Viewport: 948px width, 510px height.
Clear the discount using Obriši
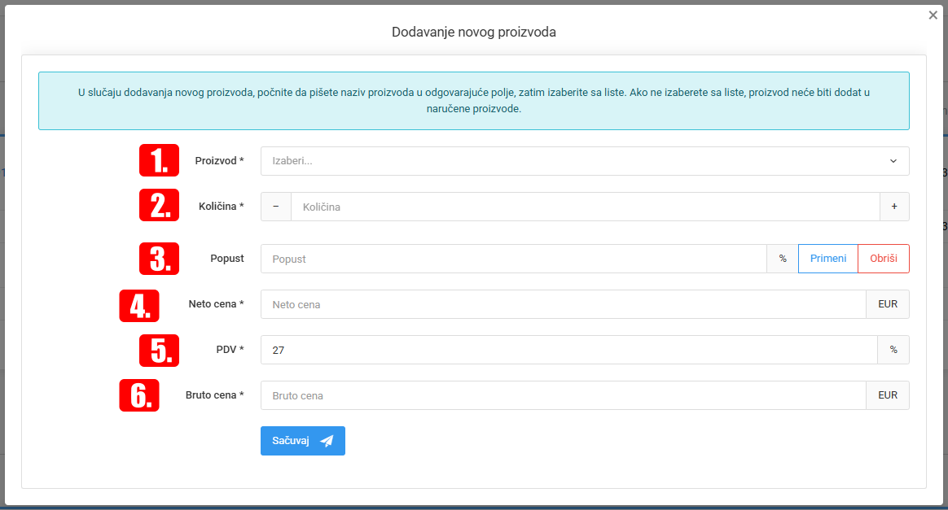point(884,259)
